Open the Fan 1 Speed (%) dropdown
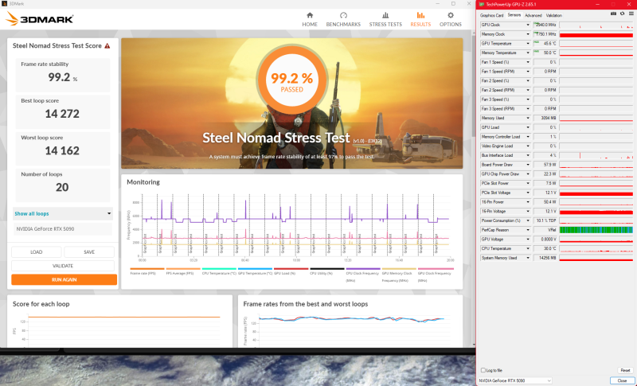The image size is (637, 386). pos(528,63)
